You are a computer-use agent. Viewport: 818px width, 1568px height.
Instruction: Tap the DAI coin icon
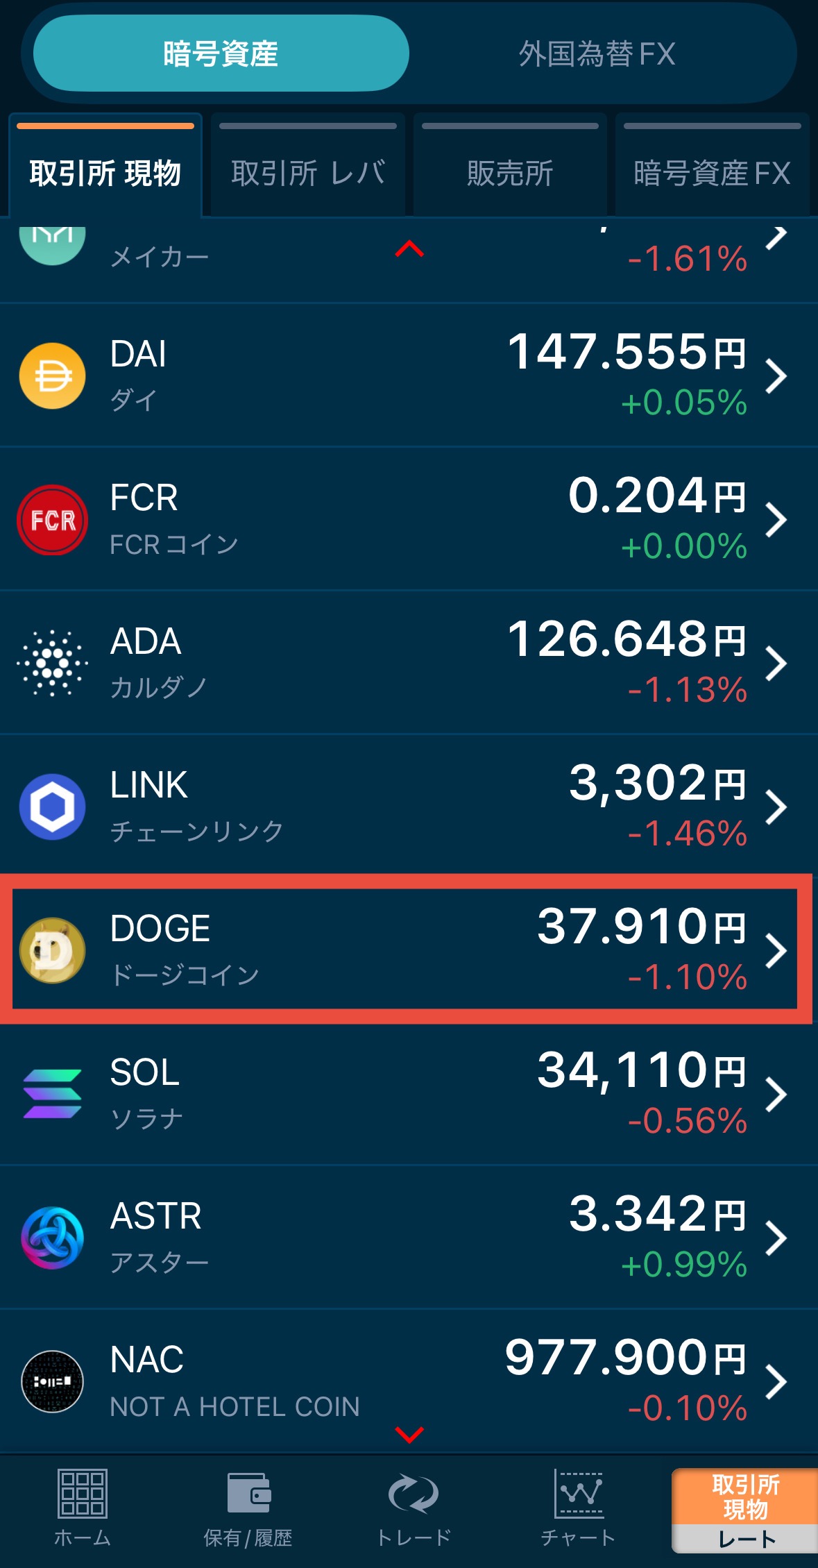53,376
